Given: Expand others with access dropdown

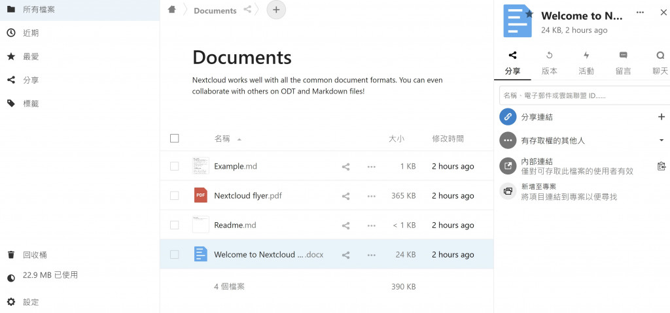Looking at the screenshot, I should click(x=661, y=140).
